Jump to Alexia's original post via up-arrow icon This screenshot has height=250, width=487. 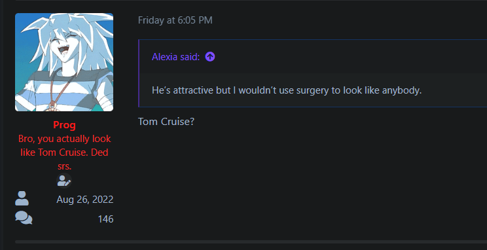[x=210, y=57]
